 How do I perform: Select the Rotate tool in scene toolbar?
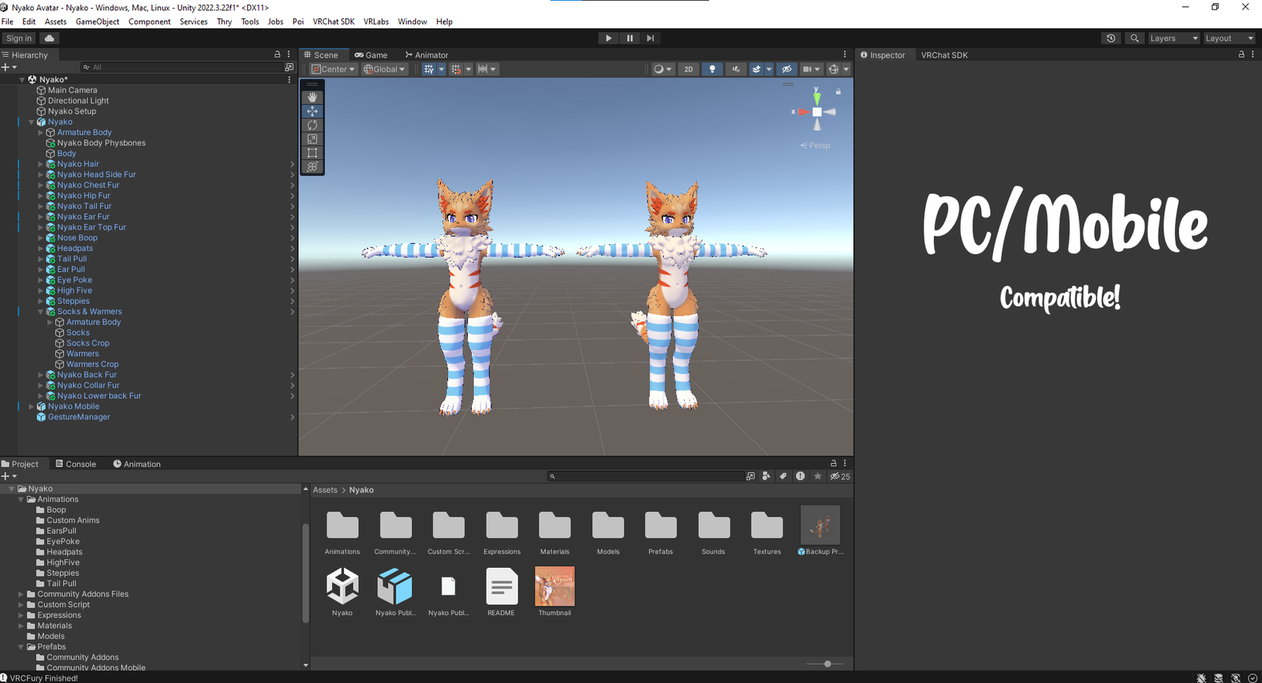(312, 125)
